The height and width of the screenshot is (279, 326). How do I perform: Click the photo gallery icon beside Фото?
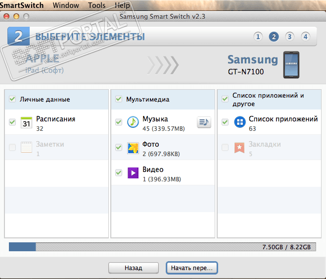pos(133,148)
